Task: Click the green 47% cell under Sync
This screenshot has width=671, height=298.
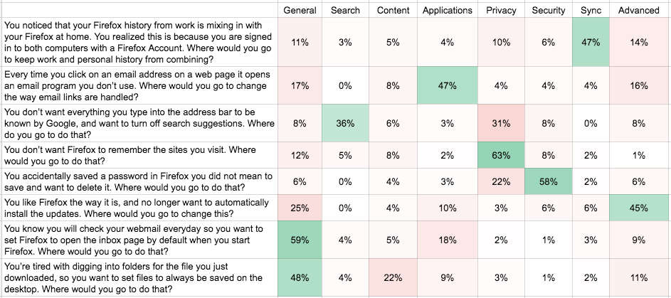Action: [591, 43]
